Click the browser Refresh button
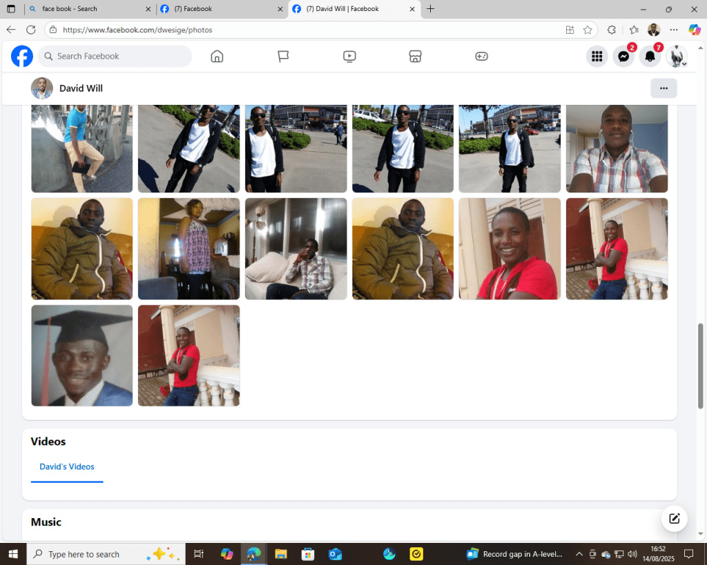 point(31,30)
